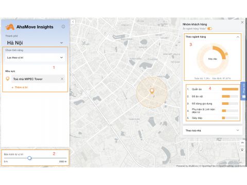Select the Phụ kiện & Linh kiện điện tử row

click(213, 111)
